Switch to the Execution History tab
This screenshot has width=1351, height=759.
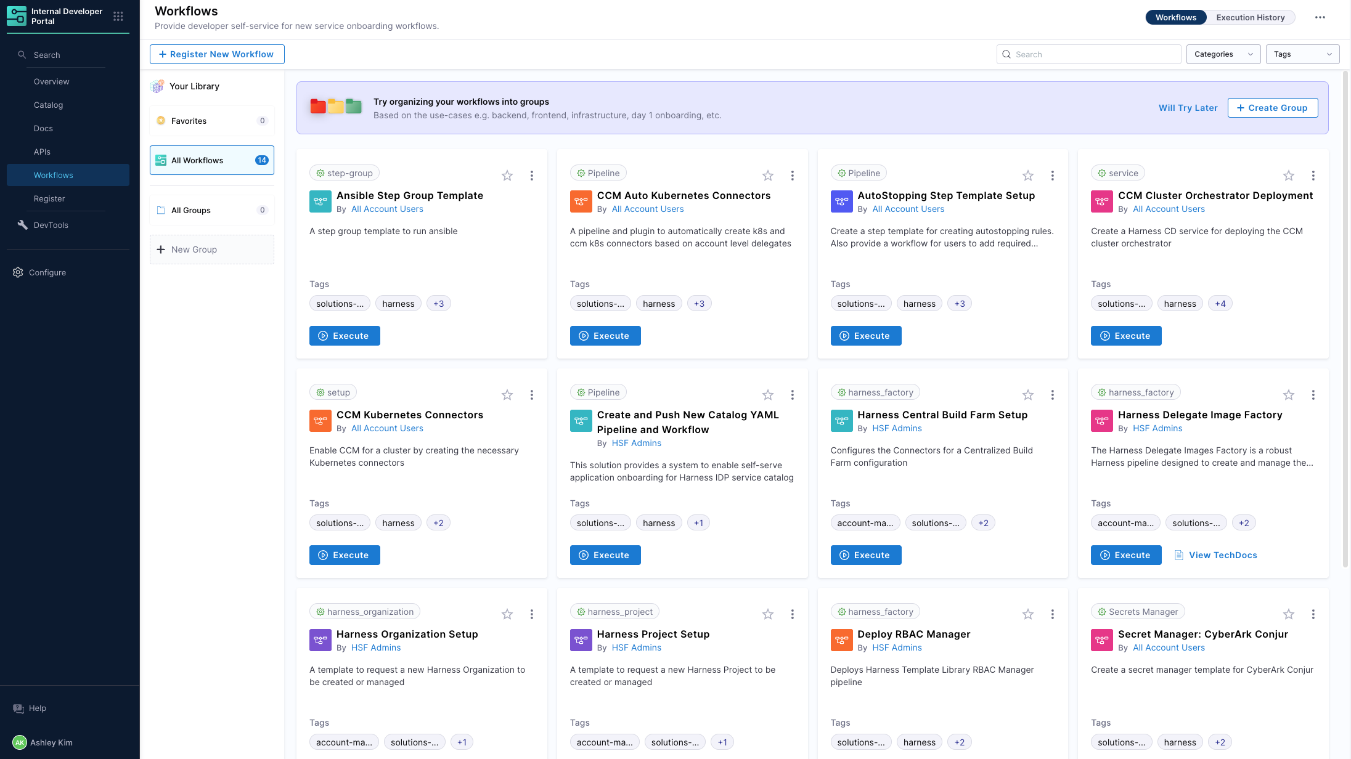(1250, 17)
